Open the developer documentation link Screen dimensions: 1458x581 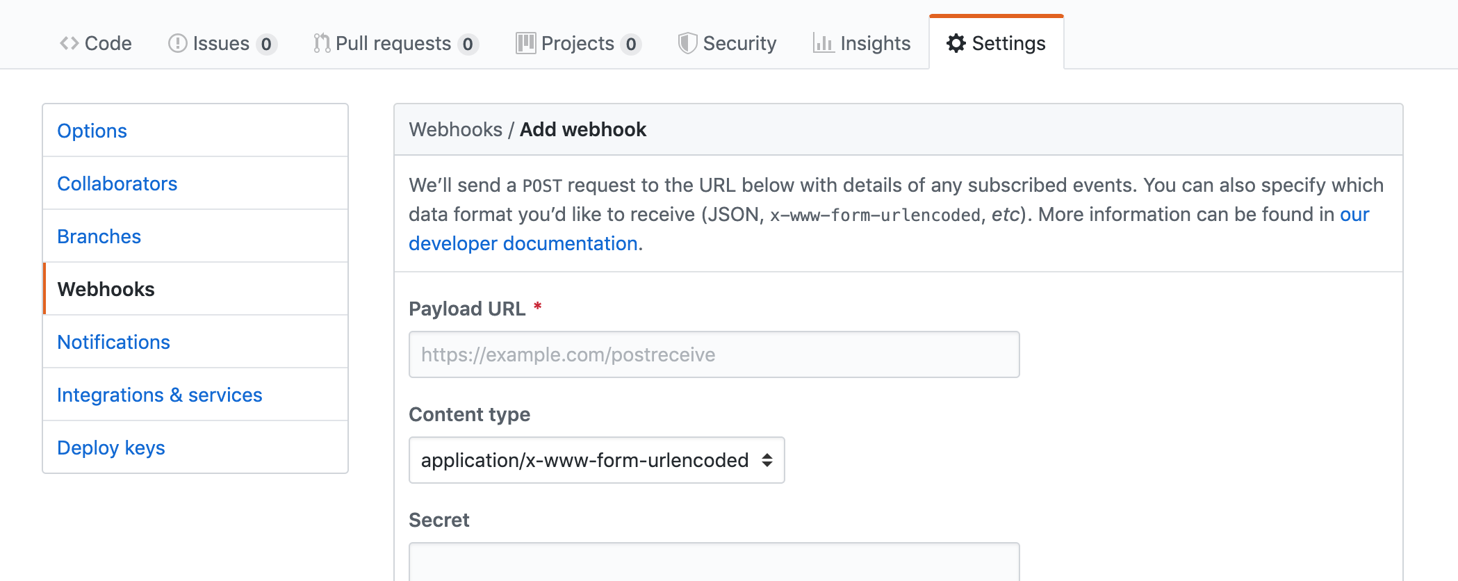tap(523, 243)
